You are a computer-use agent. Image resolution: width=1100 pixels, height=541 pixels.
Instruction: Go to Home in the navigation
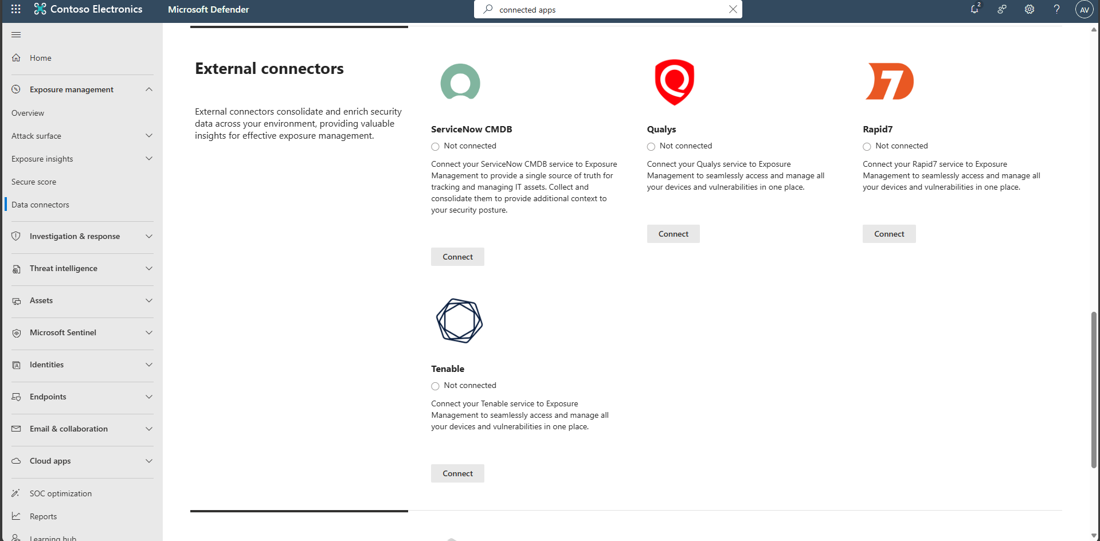pyautogui.click(x=41, y=58)
